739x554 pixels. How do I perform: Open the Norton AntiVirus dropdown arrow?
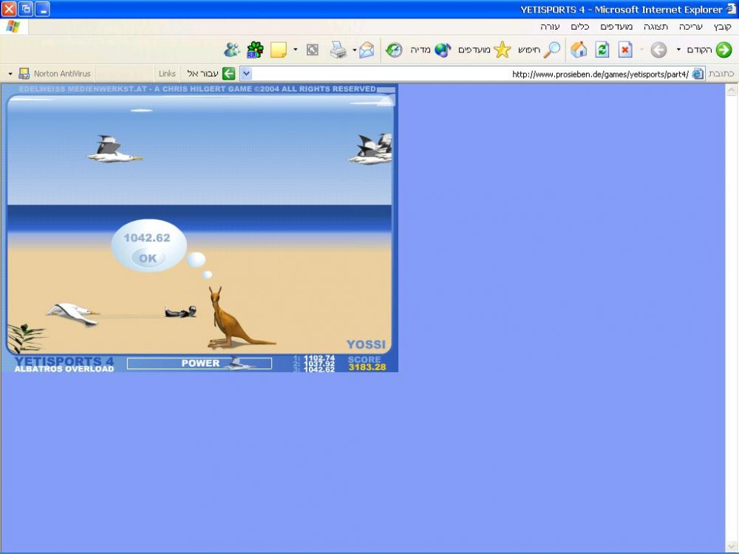[10, 74]
